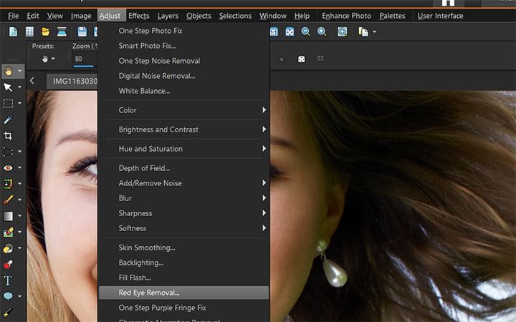The image size is (516, 322).
Task: Click the Fit to Window icon
Action: [x=290, y=32]
